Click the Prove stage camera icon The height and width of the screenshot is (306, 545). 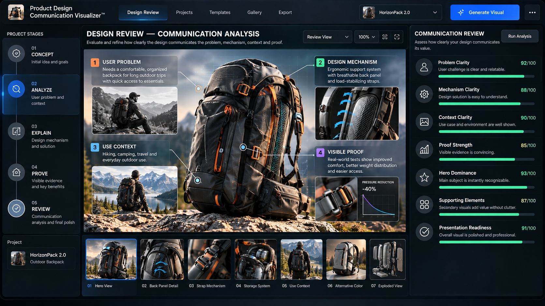(16, 172)
